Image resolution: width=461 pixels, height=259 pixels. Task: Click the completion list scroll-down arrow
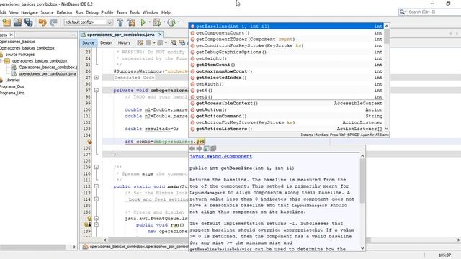point(387,129)
